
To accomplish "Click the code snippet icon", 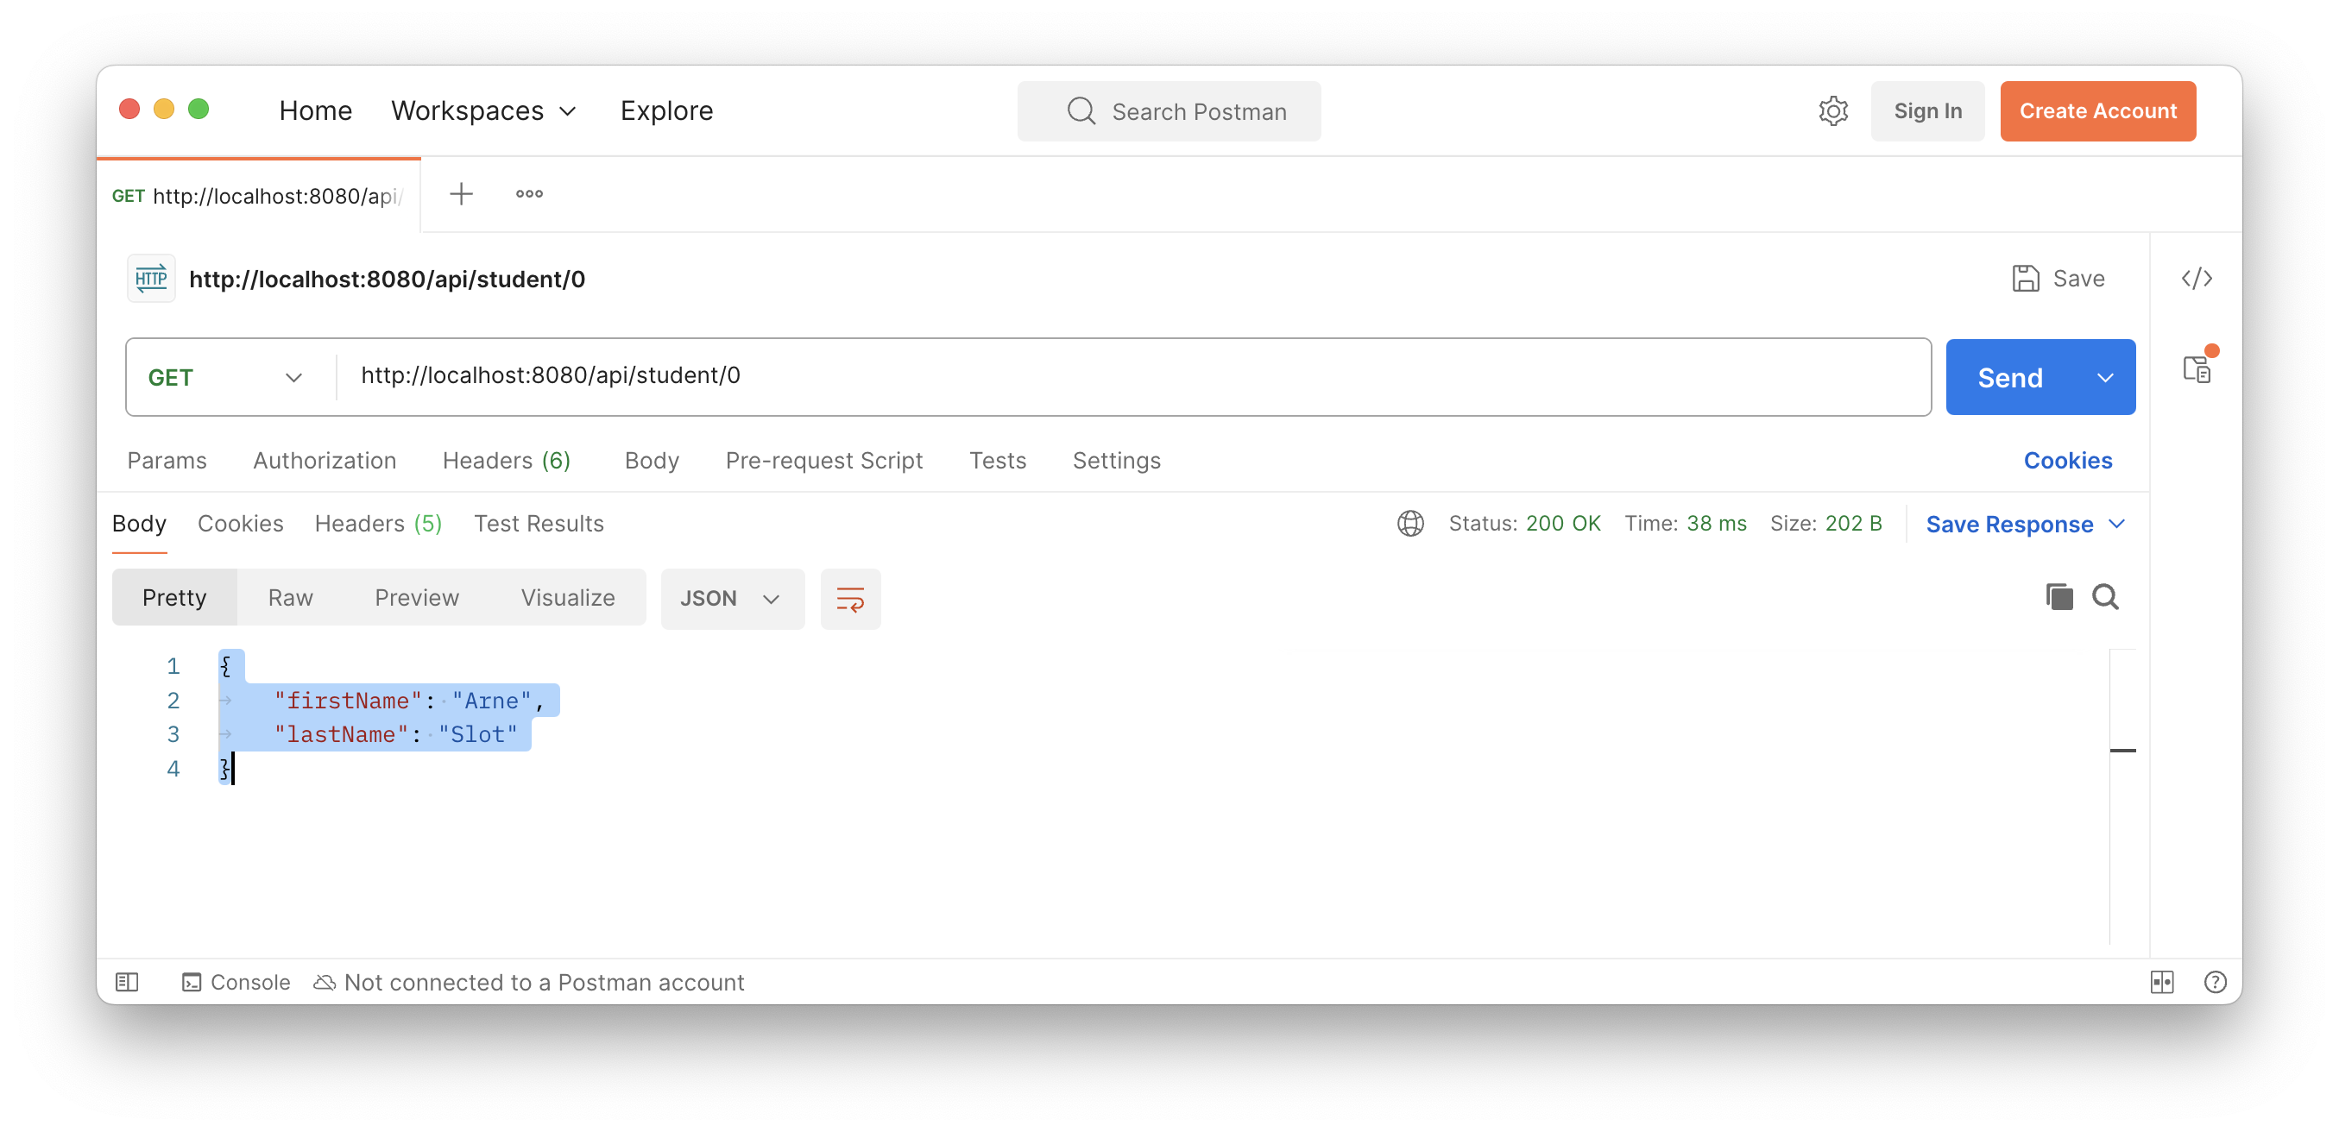I will (x=2196, y=279).
